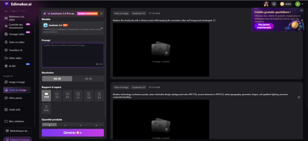Viewport: 308px width, 141px height.
Task: Click the Texte en image sidebar icon
Action: tap(6, 90)
